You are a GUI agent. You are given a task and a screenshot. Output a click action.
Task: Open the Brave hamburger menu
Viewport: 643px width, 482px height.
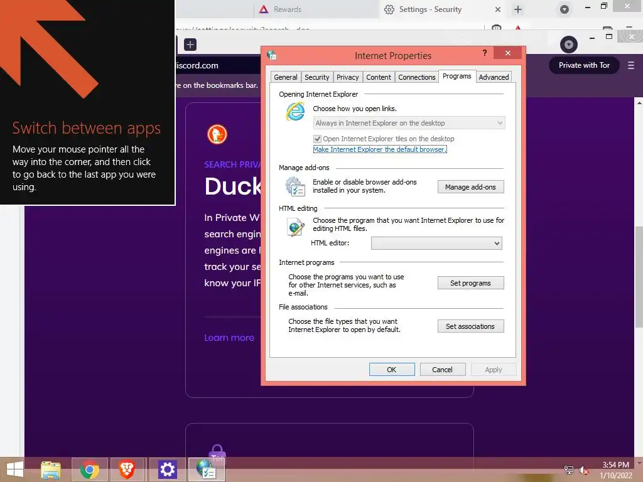[630, 65]
